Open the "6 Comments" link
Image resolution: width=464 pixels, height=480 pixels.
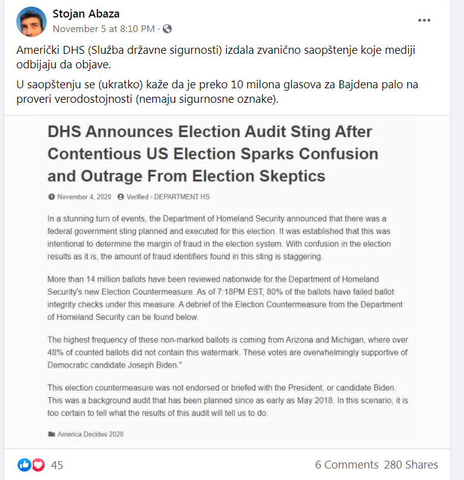pyautogui.click(x=347, y=465)
